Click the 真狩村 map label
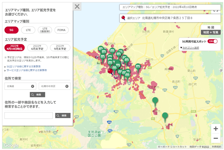This screenshot has height=150, width=224. [24, 139]
